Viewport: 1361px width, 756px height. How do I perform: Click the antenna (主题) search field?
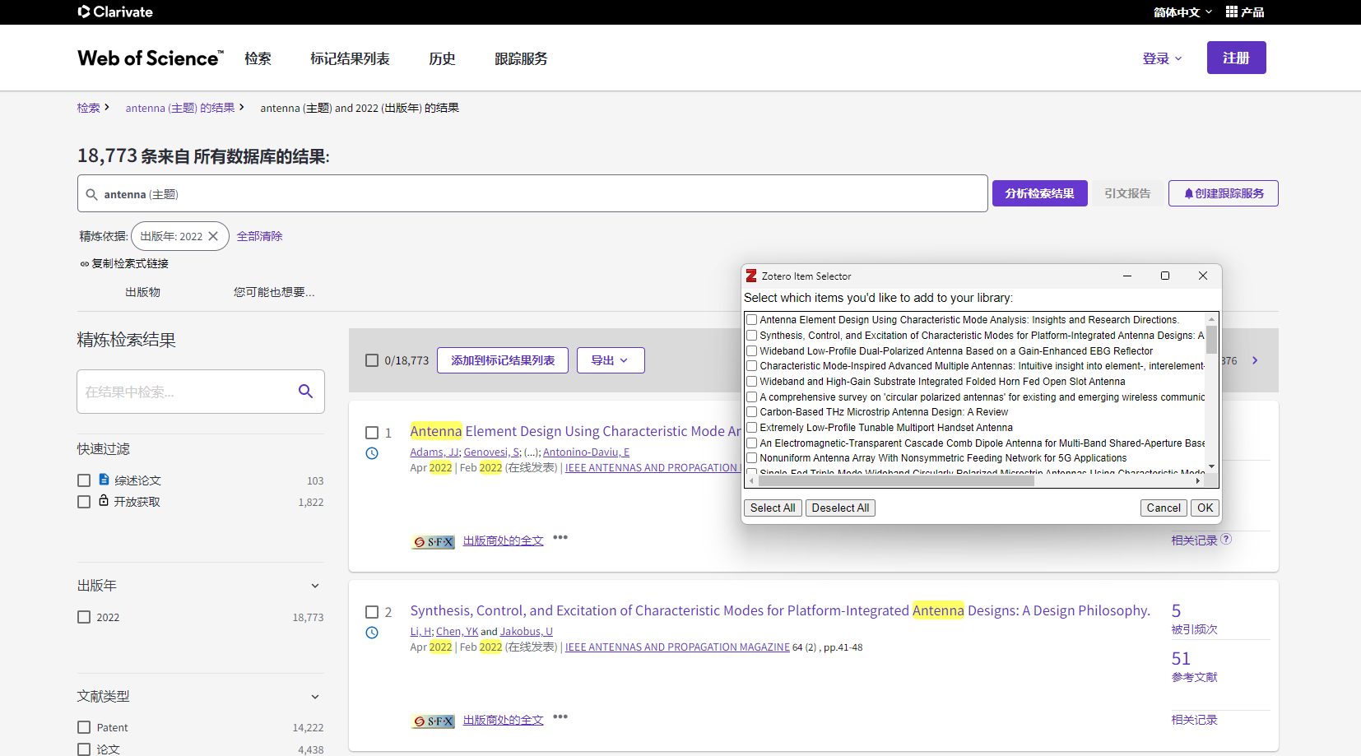coord(532,193)
